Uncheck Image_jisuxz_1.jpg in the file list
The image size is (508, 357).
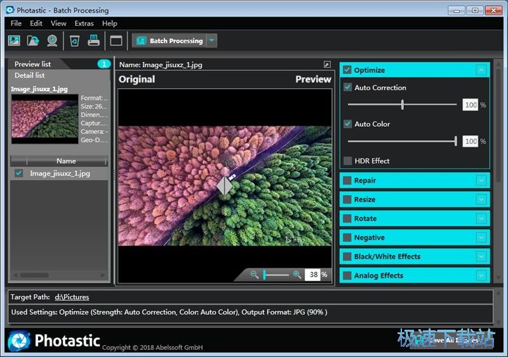click(x=19, y=173)
